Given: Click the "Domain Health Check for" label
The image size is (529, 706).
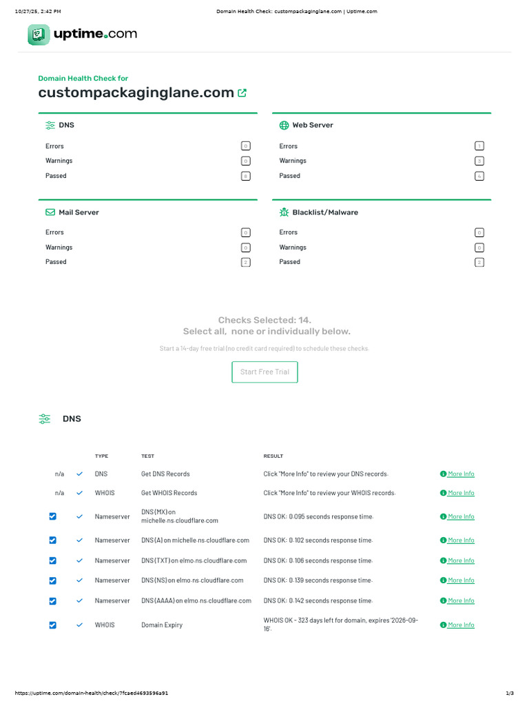Looking at the screenshot, I should [83, 78].
